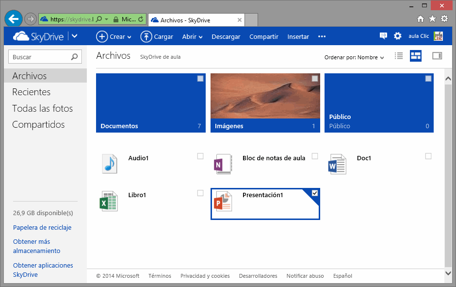
Task: Open the messaging chat icon
Action: click(x=383, y=36)
